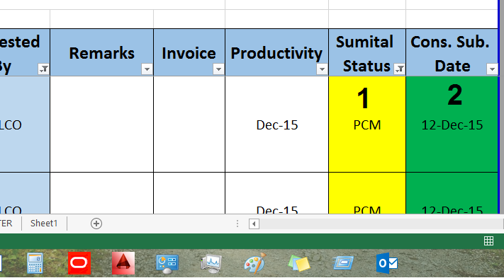Switch to the Sheet1 tab
Image resolution: width=504 pixels, height=278 pixels.
44,224
